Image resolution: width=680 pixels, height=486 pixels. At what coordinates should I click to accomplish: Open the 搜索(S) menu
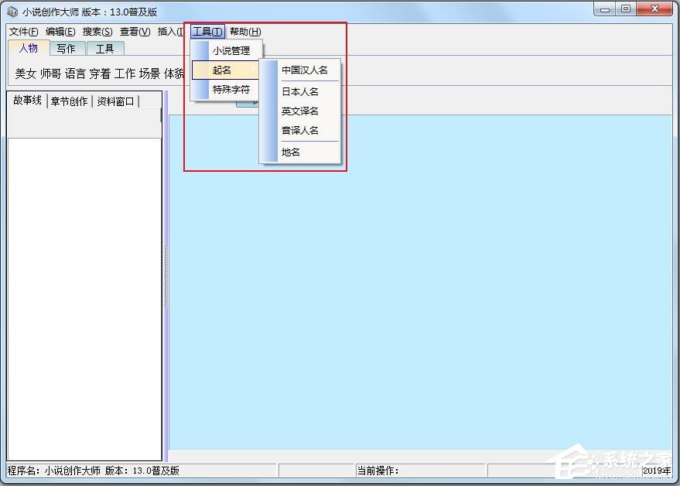tap(97, 32)
